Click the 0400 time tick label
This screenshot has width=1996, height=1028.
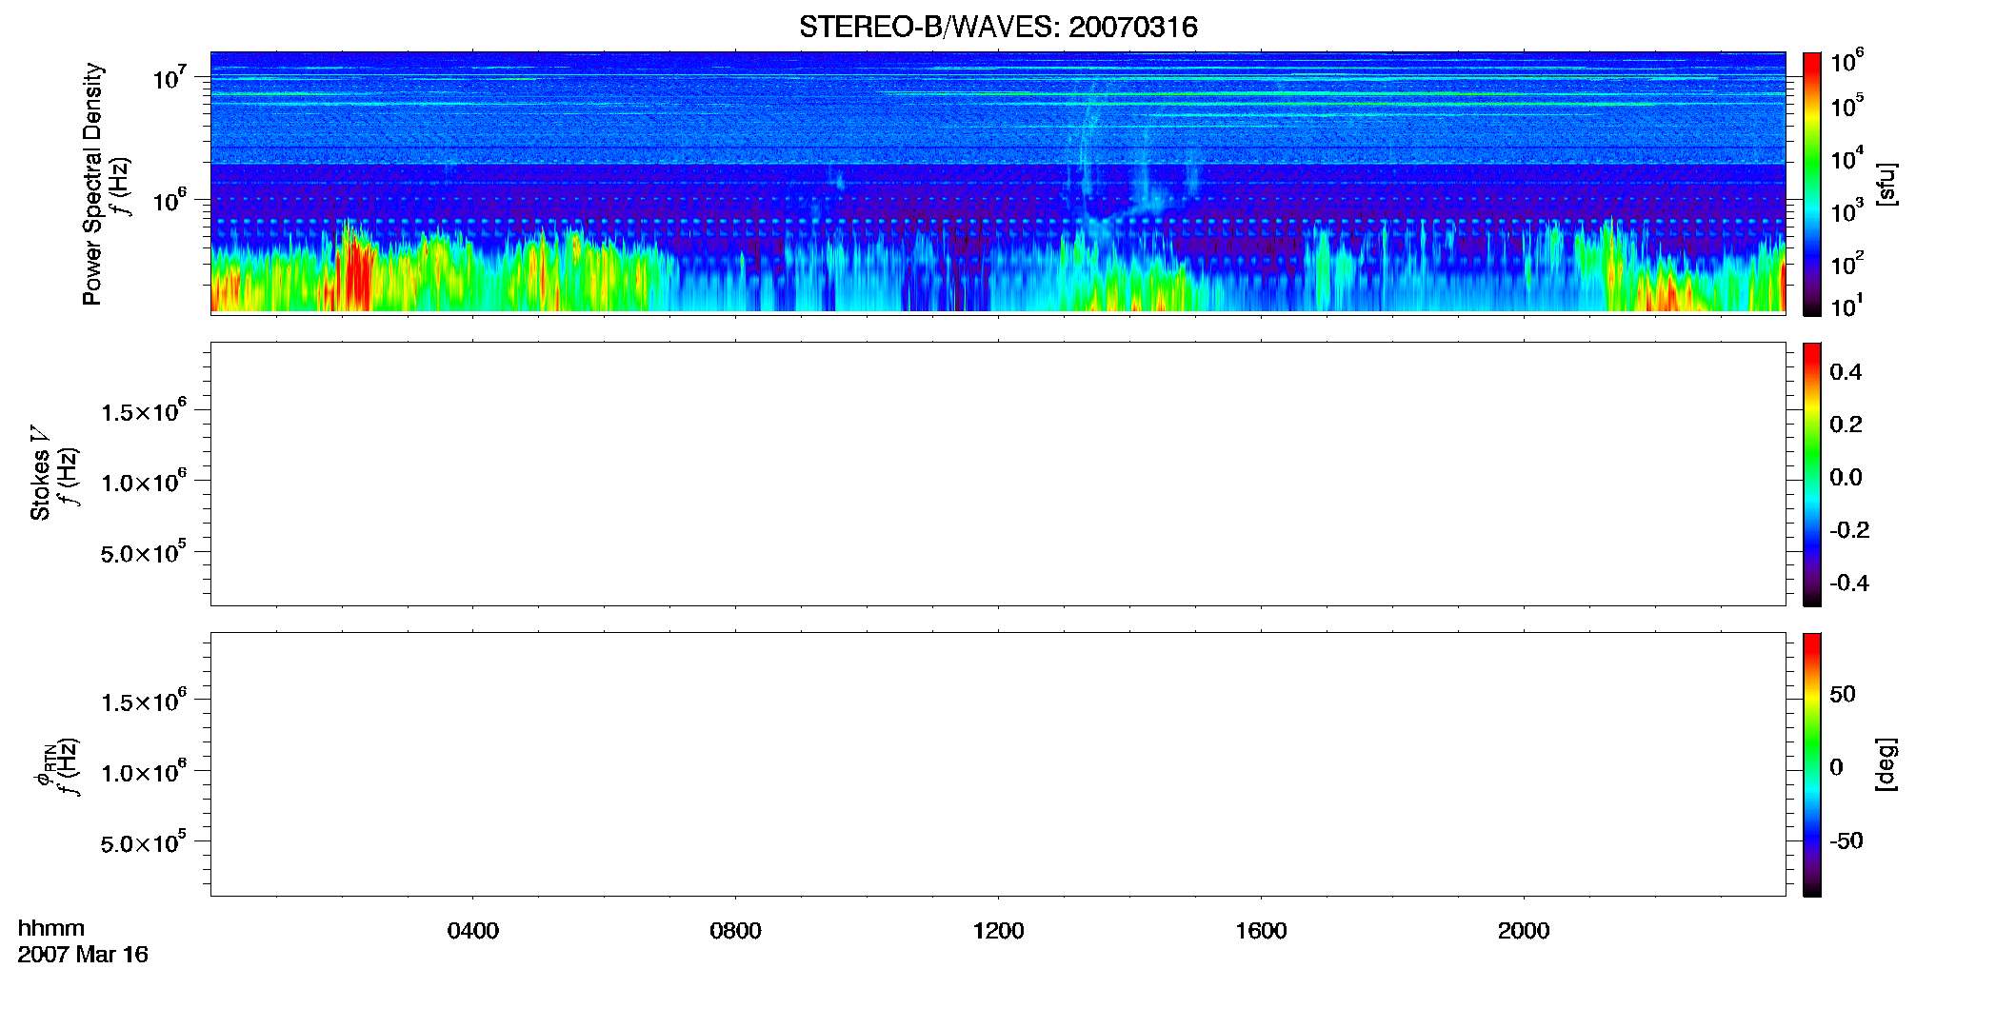473,931
